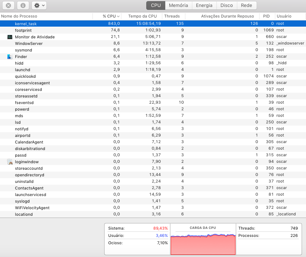Select the Disco tab

[227, 5]
